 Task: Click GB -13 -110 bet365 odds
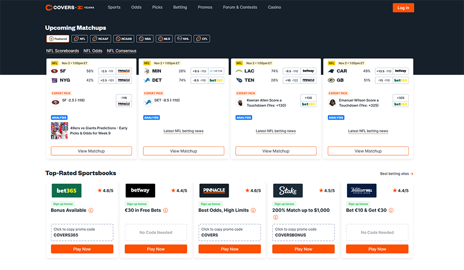click(x=392, y=80)
